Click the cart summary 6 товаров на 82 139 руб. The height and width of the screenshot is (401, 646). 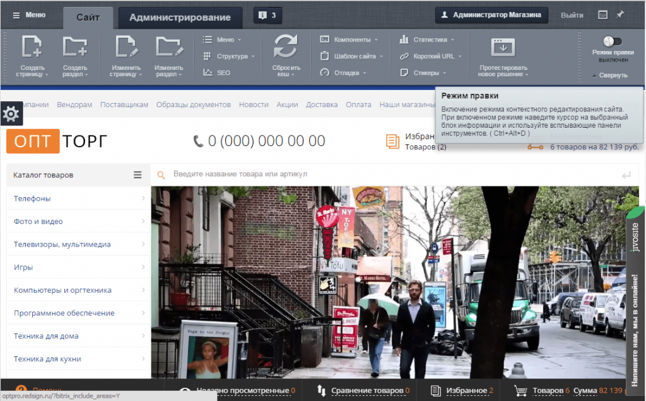click(594, 147)
